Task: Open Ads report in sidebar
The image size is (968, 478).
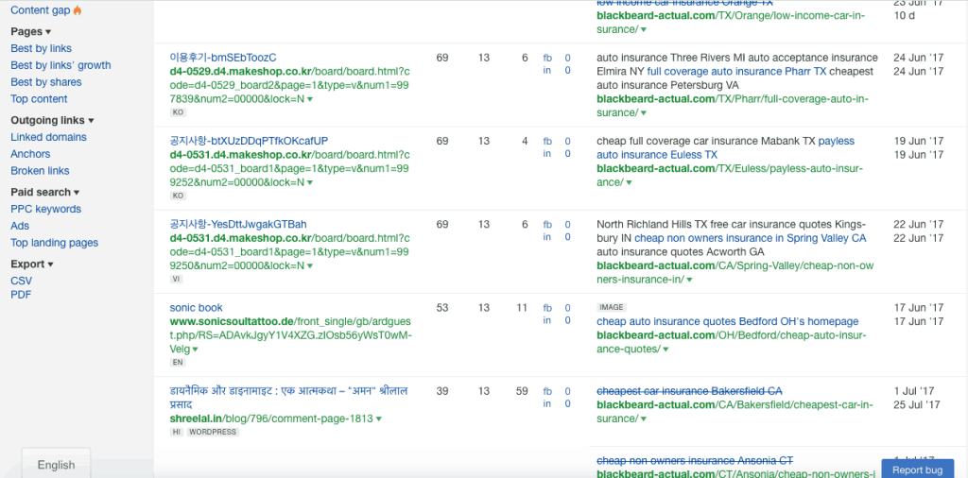Action: (20, 226)
